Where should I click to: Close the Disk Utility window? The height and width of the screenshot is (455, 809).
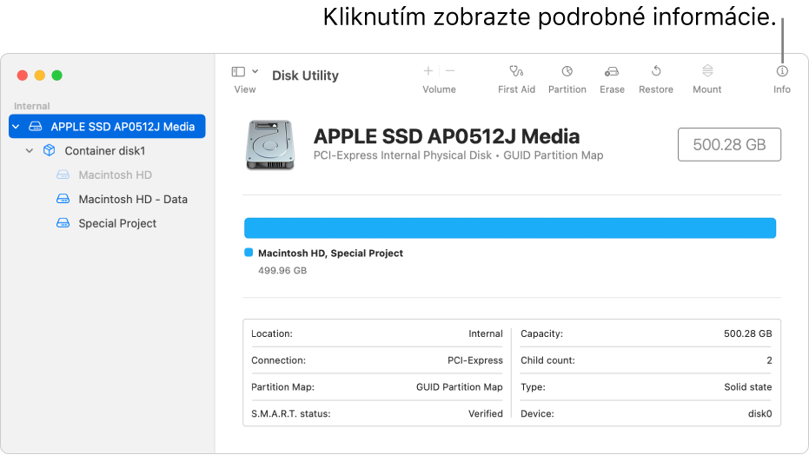click(x=23, y=76)
